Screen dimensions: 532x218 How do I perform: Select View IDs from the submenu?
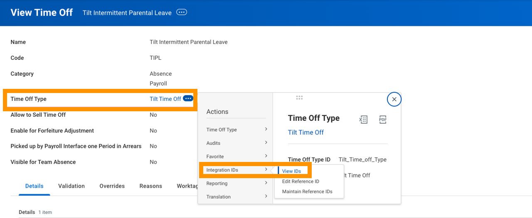coord(291,171)
